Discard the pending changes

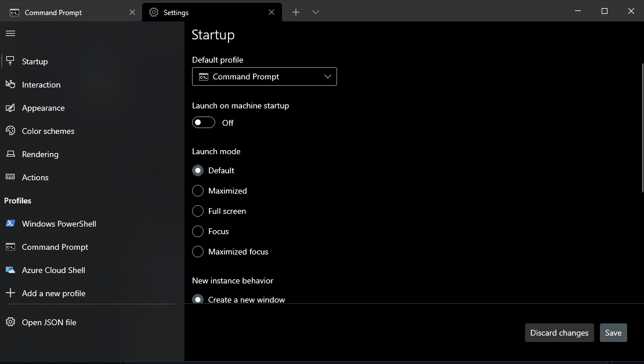pos(559,333)
